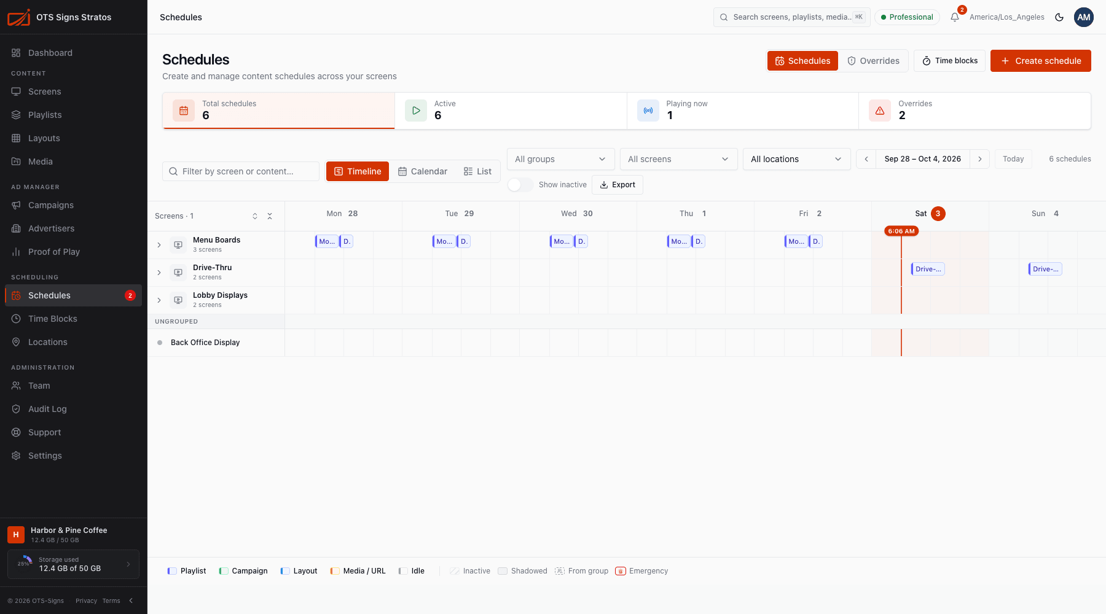Expand Menu Boards group row

click(x=159, y=245)
